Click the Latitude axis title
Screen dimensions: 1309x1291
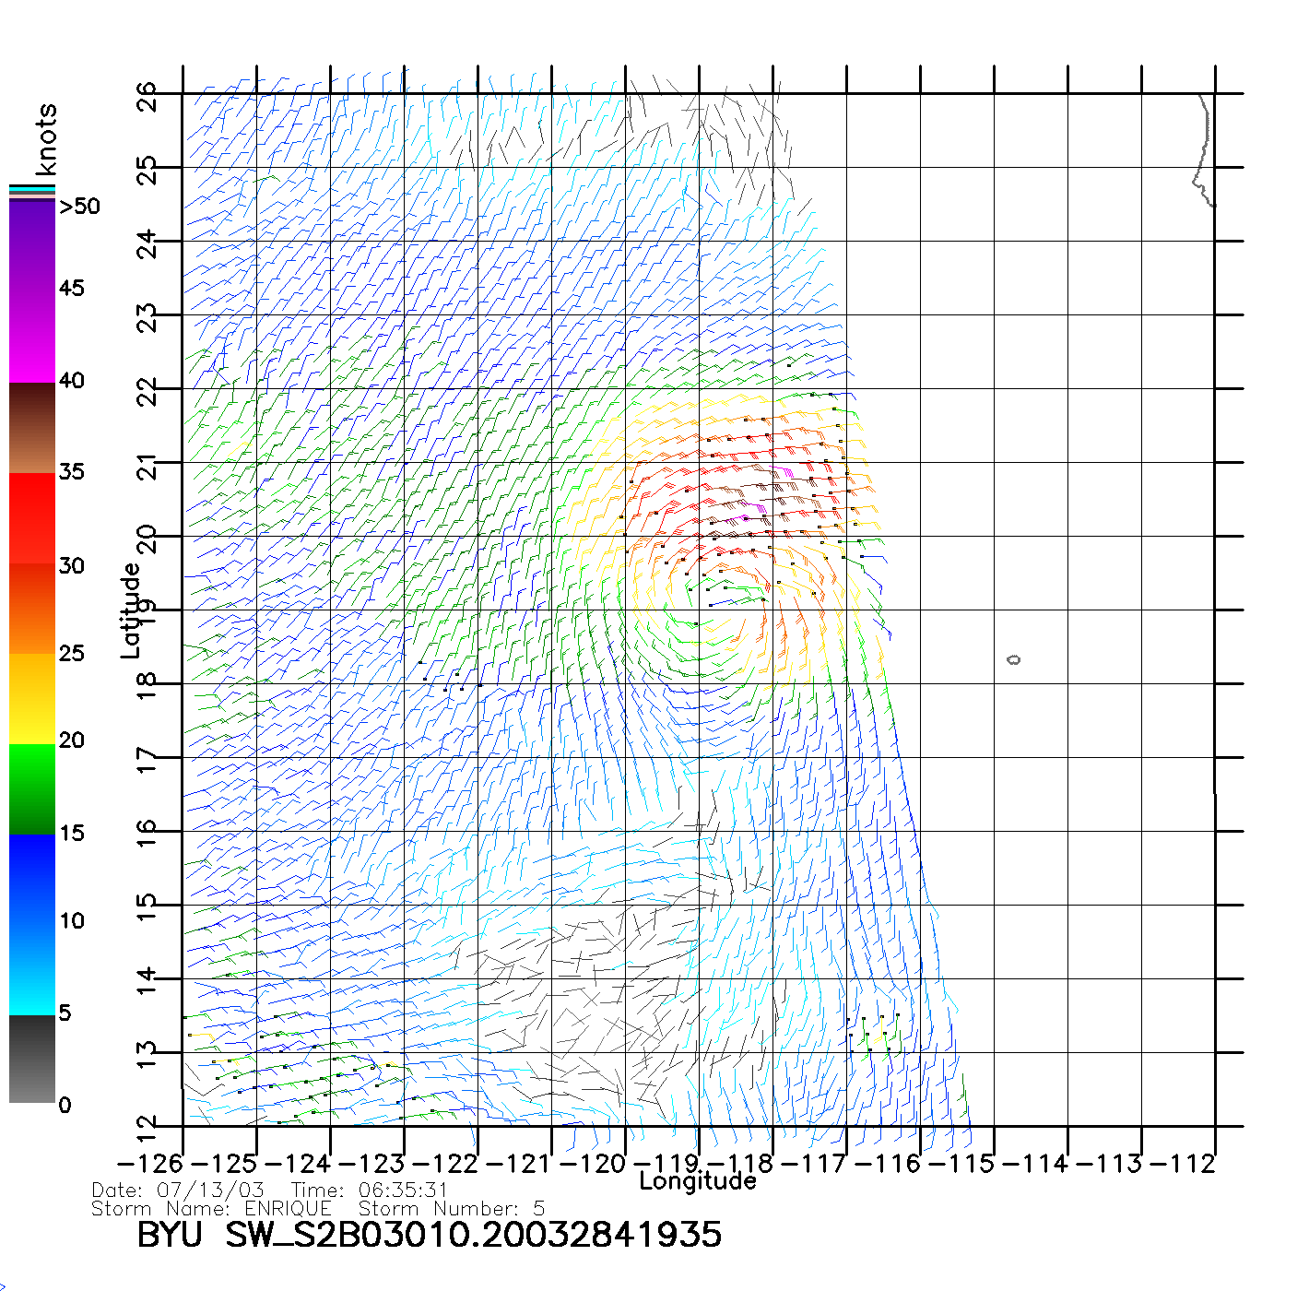[x=131, y=610]
